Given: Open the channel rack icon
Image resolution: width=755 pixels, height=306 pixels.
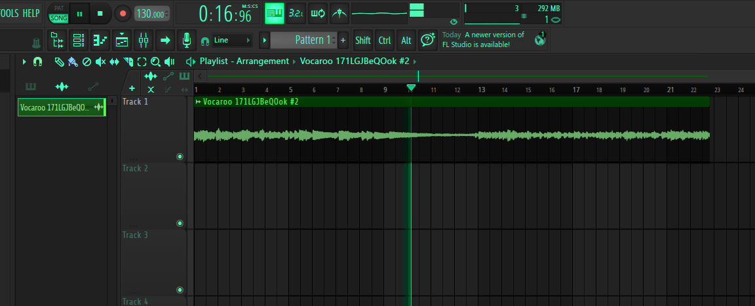Looking at the screenshot, I should [79, 40].
